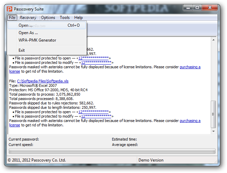Viewport: 227px width, 173px height.
Task: Open the File menu
Action: click(12, 18)
